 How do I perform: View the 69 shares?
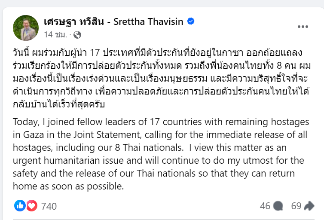[x=296, y=206]
